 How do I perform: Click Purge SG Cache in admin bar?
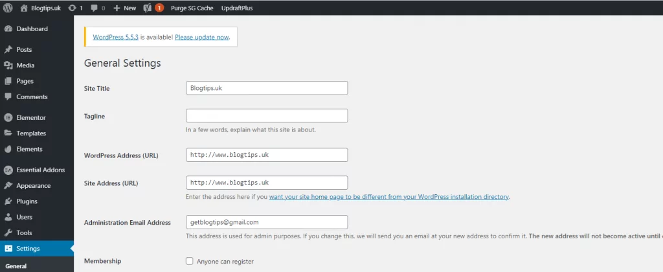pyautogui.click(x=192, y=8)
